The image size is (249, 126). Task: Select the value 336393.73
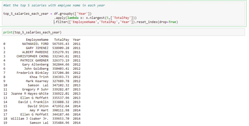pyautogui.click(x=61, y=77)
